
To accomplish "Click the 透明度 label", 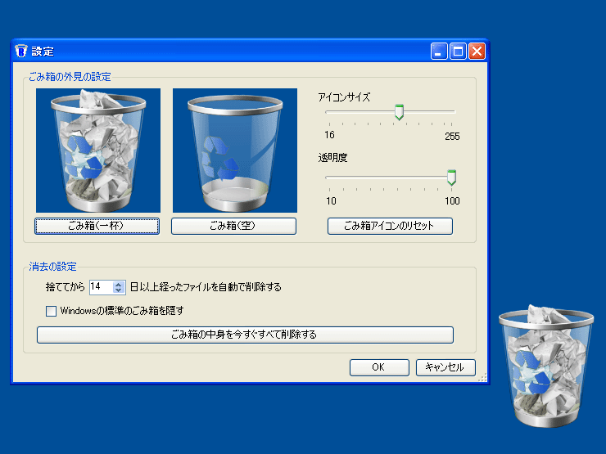I will [x=332, y=158].
